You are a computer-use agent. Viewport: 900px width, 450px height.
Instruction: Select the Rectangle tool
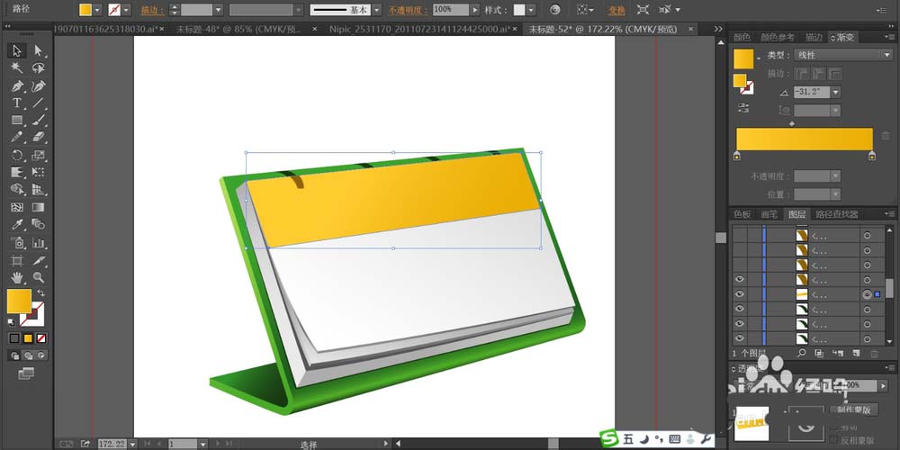[16, 121]
